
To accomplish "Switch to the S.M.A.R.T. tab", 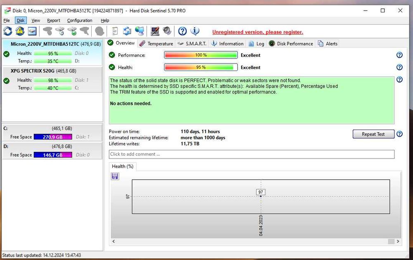I will [x=192, y=44].
